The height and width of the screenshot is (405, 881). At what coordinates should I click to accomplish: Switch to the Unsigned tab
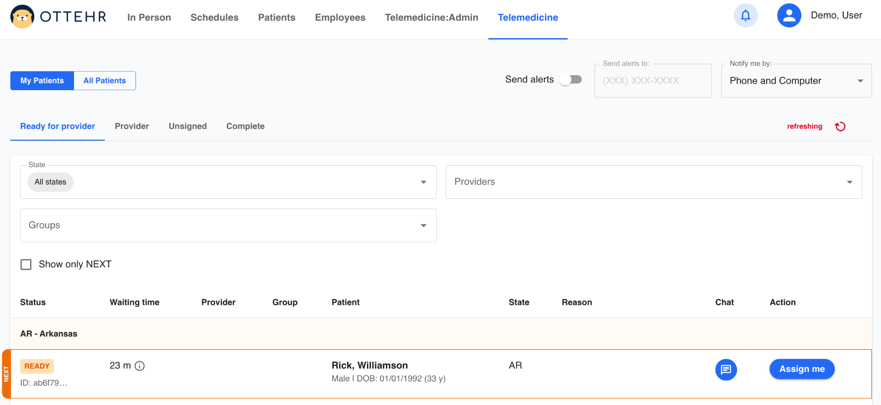[188, 126]
